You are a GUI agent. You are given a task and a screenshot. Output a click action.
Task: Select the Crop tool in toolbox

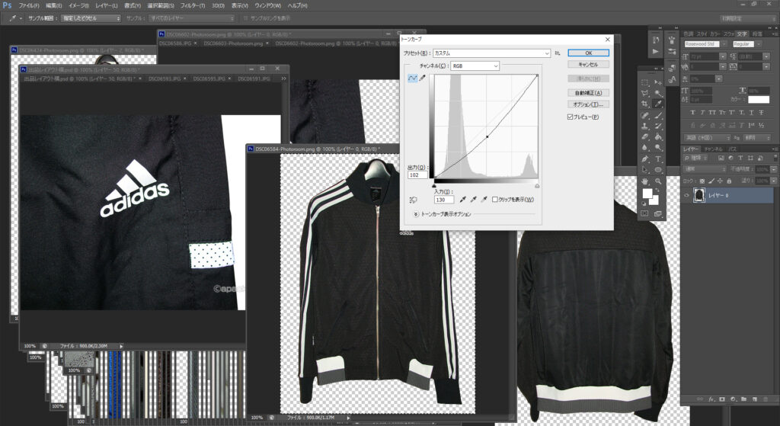click(645, 104)
